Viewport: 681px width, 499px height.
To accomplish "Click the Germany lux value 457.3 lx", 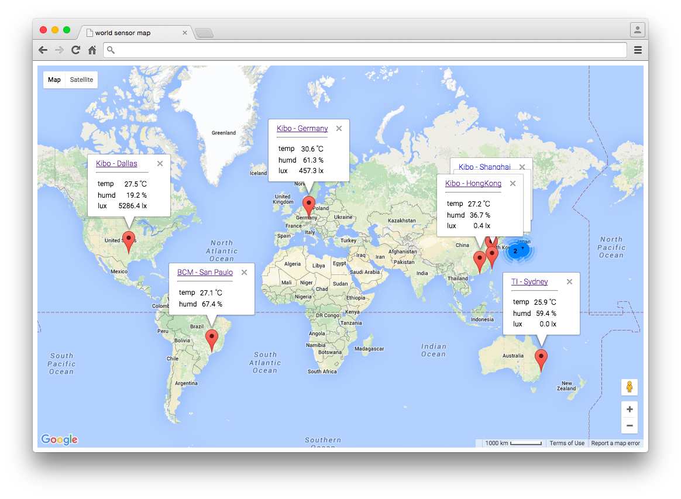I will [x=311, y=171].
